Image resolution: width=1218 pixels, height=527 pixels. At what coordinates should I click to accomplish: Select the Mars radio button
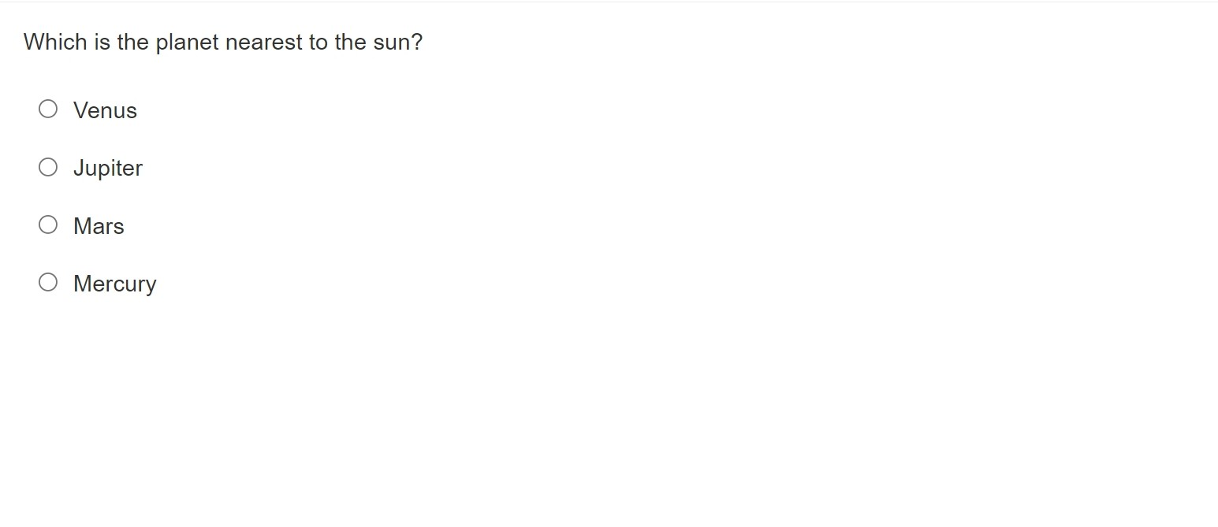point(48,225)
